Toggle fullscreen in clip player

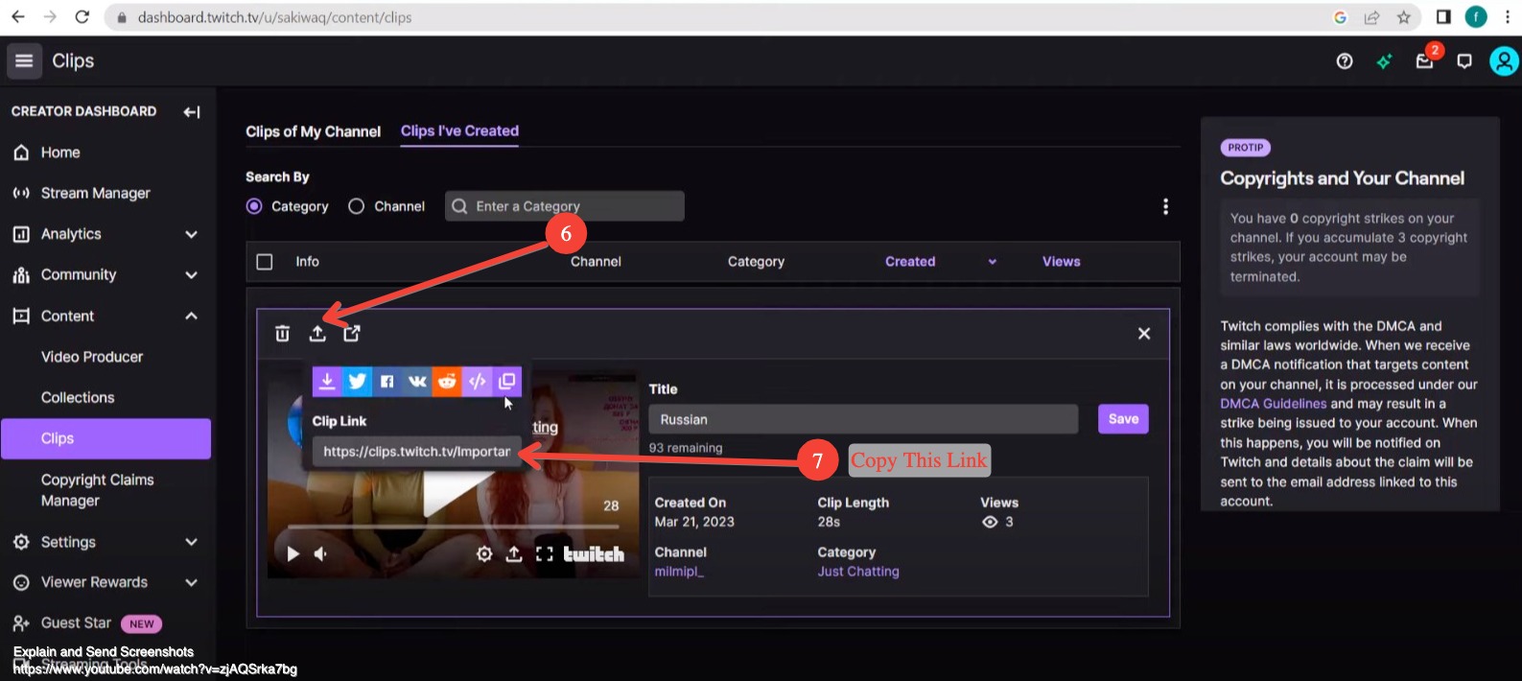pyautogui.click(x=544, y=553)
